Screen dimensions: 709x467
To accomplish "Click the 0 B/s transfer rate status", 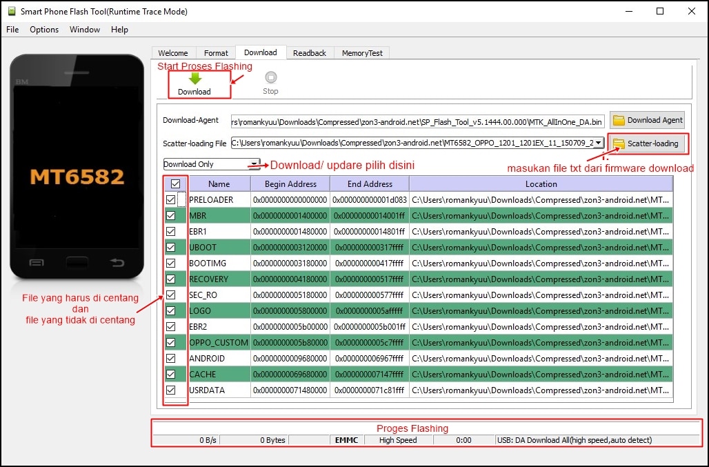I will point(208,440).
